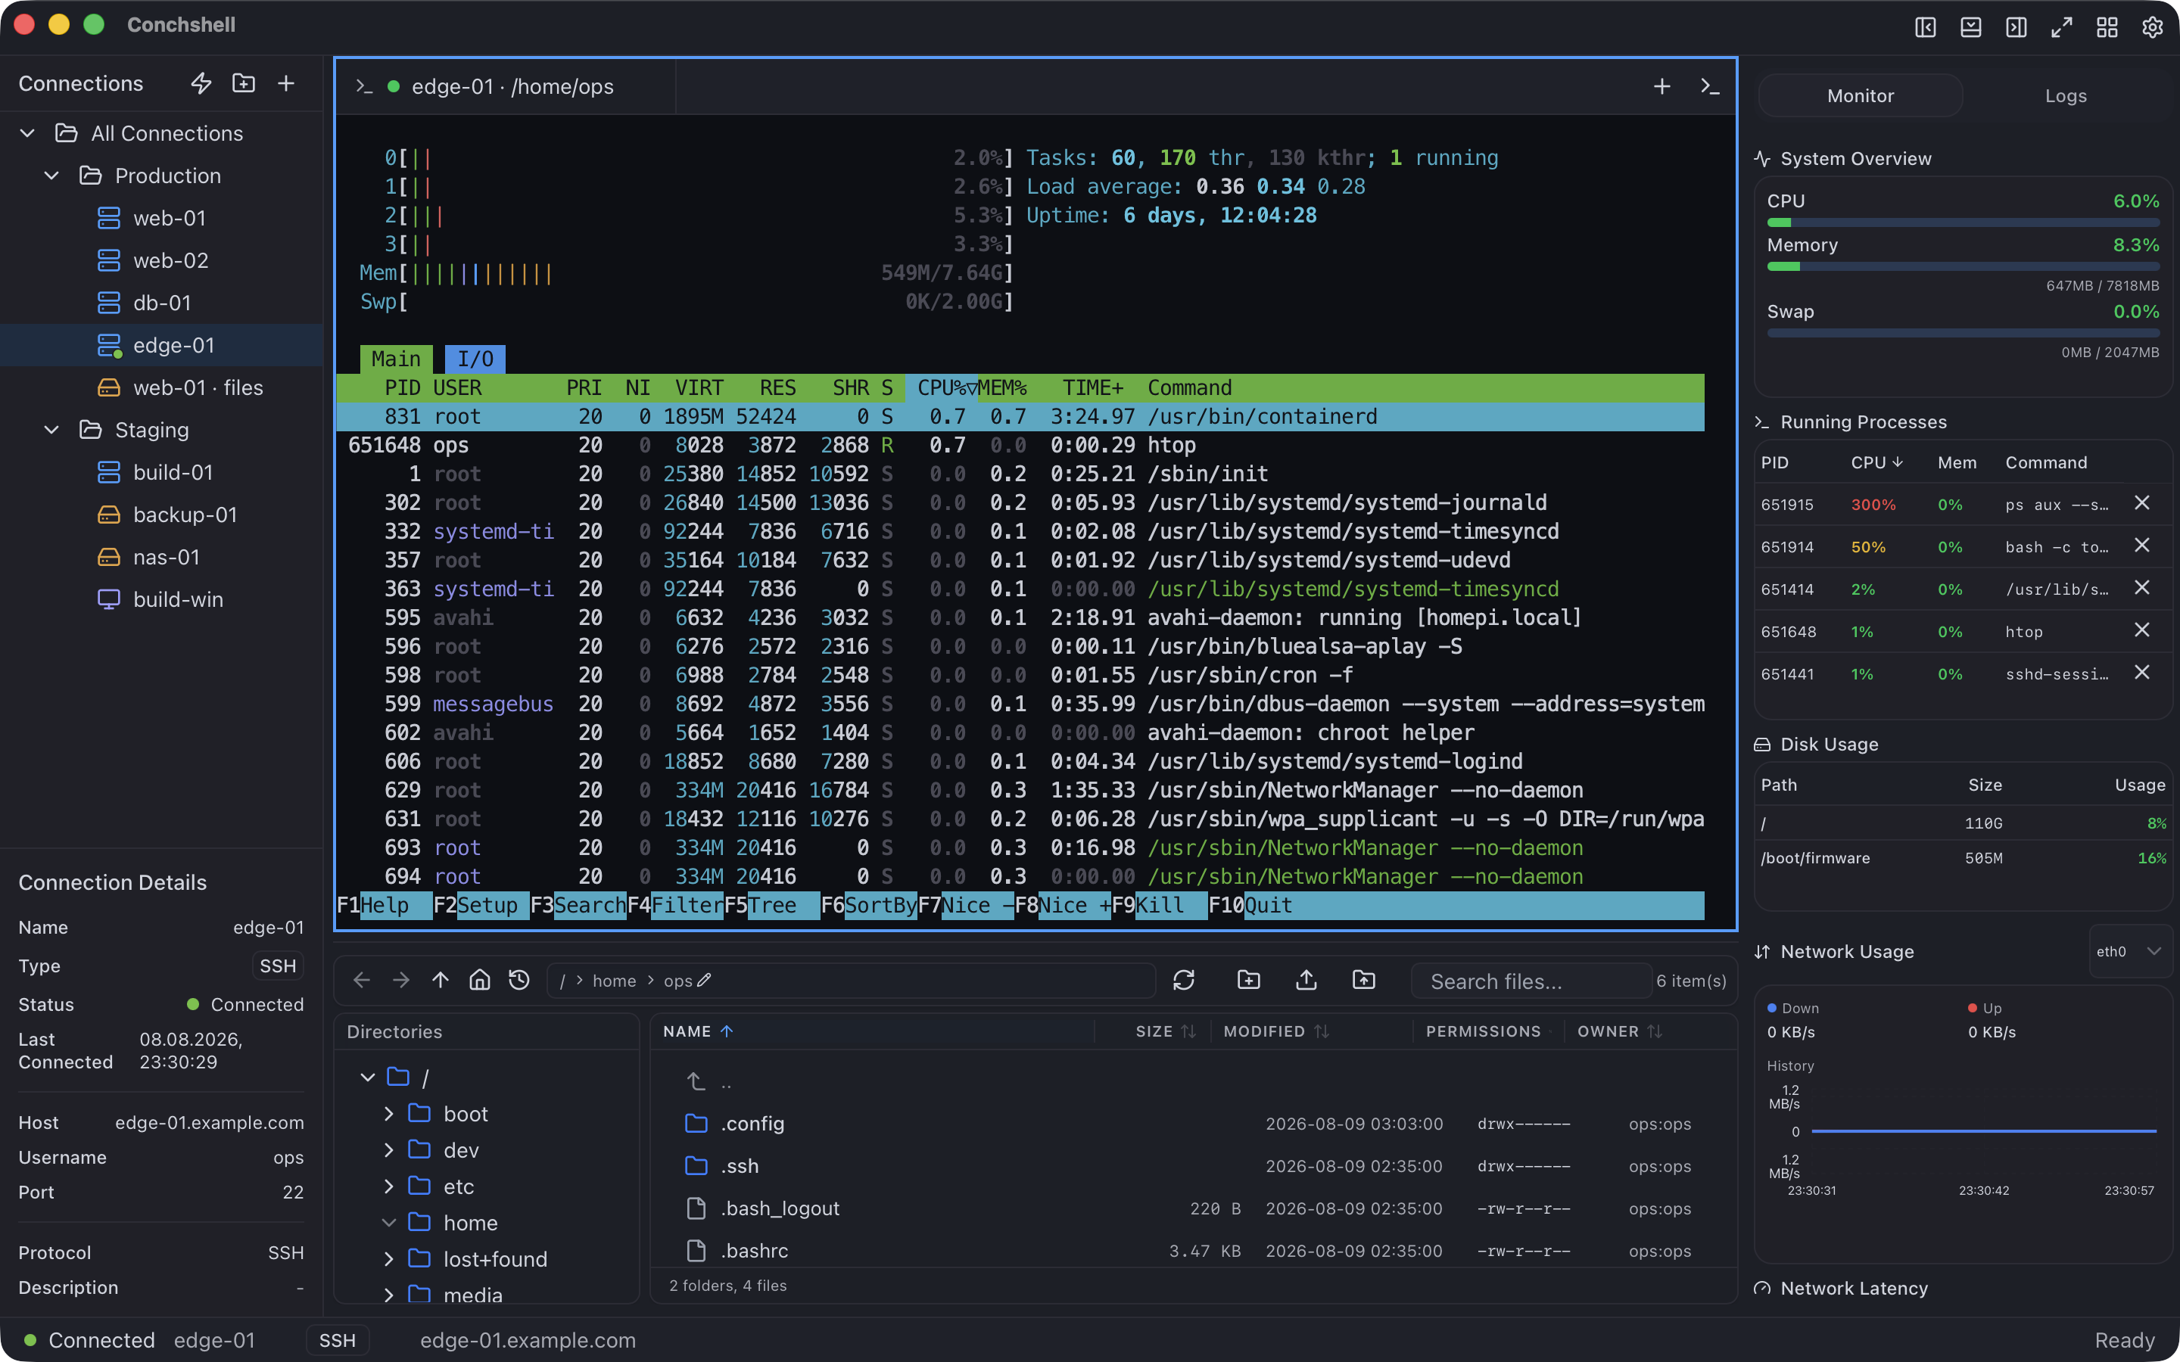Click the home breadcrumb segment
This screenshot has height=1362, width=2180.
pos(613,980)
